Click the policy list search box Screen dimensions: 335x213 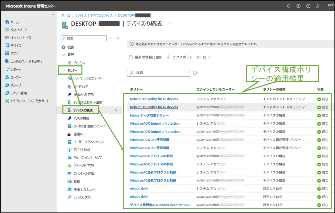pos(158,73)
